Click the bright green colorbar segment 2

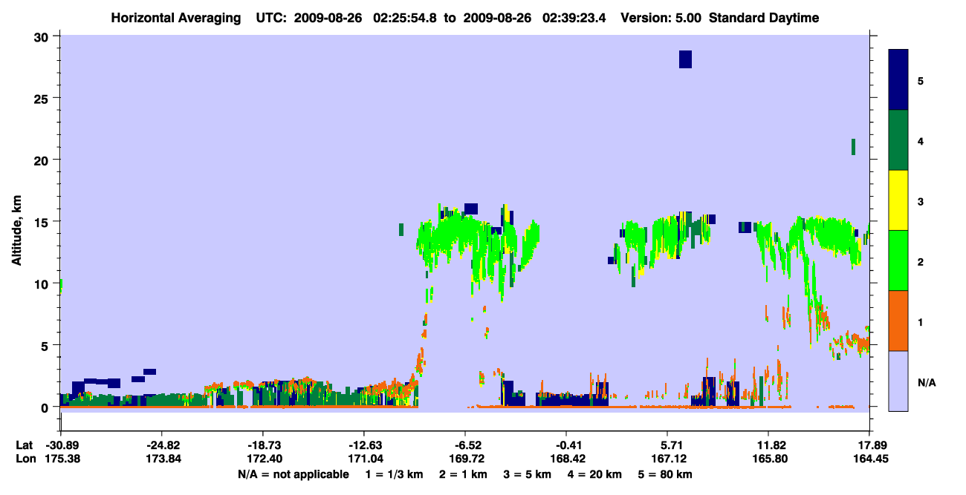(898, 260)
